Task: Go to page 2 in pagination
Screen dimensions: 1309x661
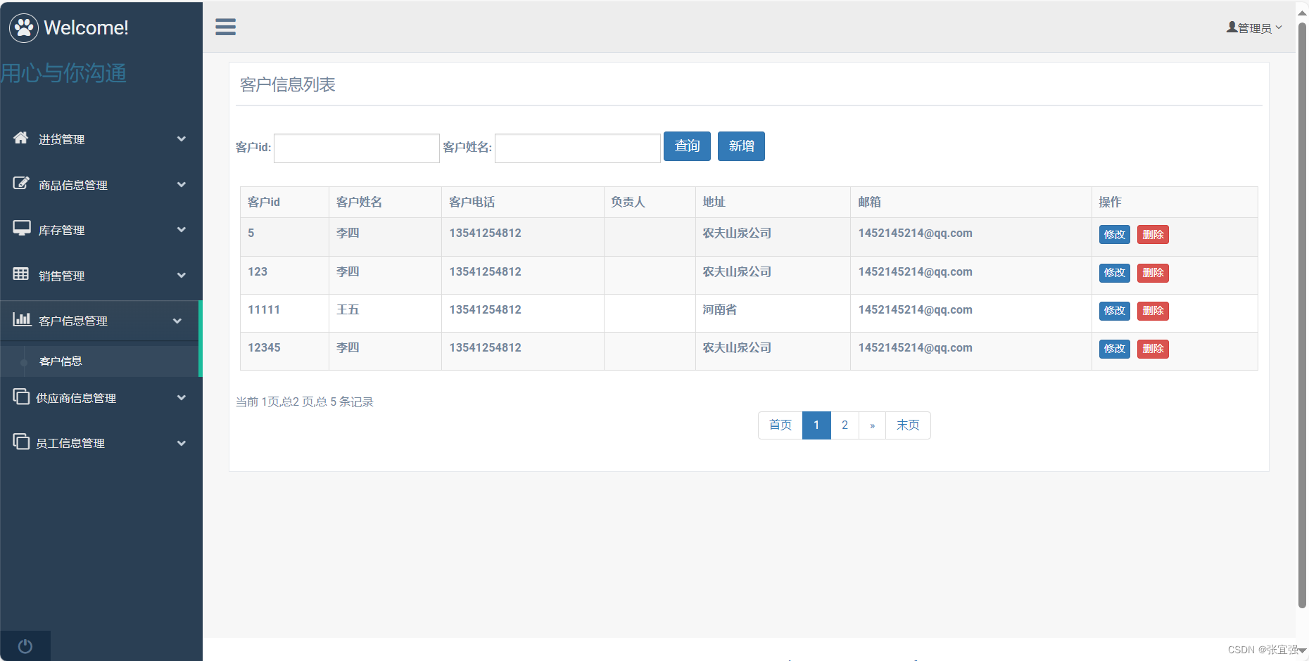Action: tap(845, 425)
